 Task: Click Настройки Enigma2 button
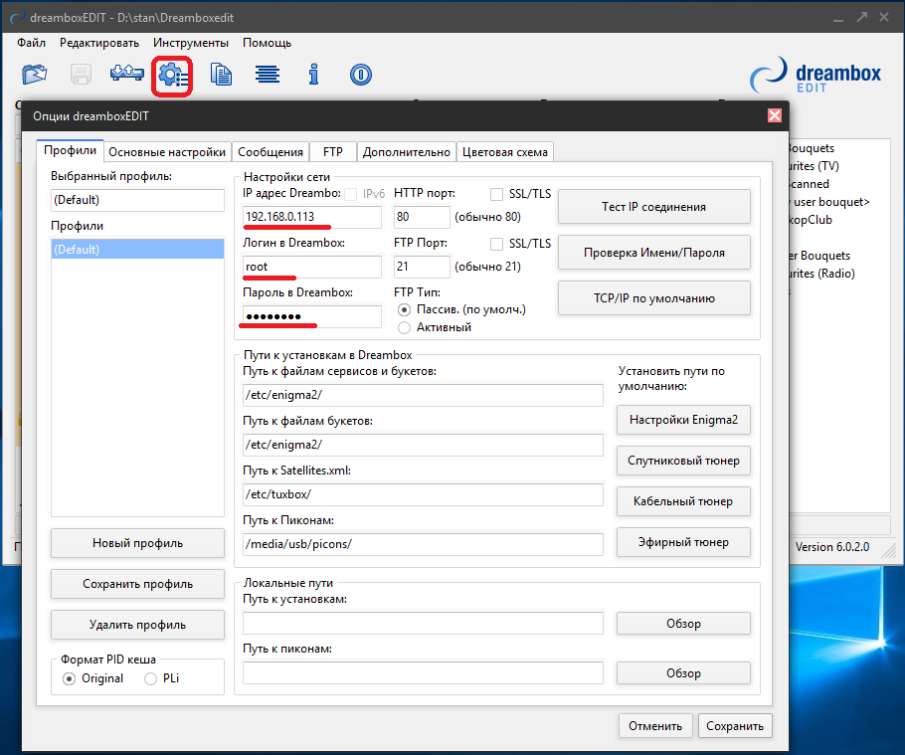683,420
